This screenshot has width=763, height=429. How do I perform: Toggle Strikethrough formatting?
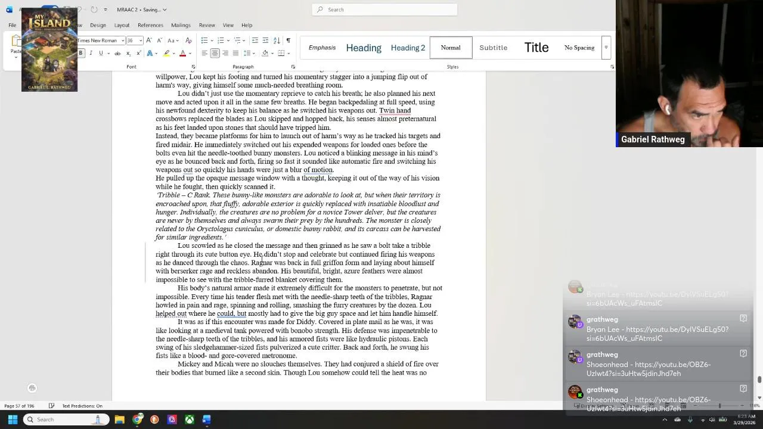pos(117,53)
